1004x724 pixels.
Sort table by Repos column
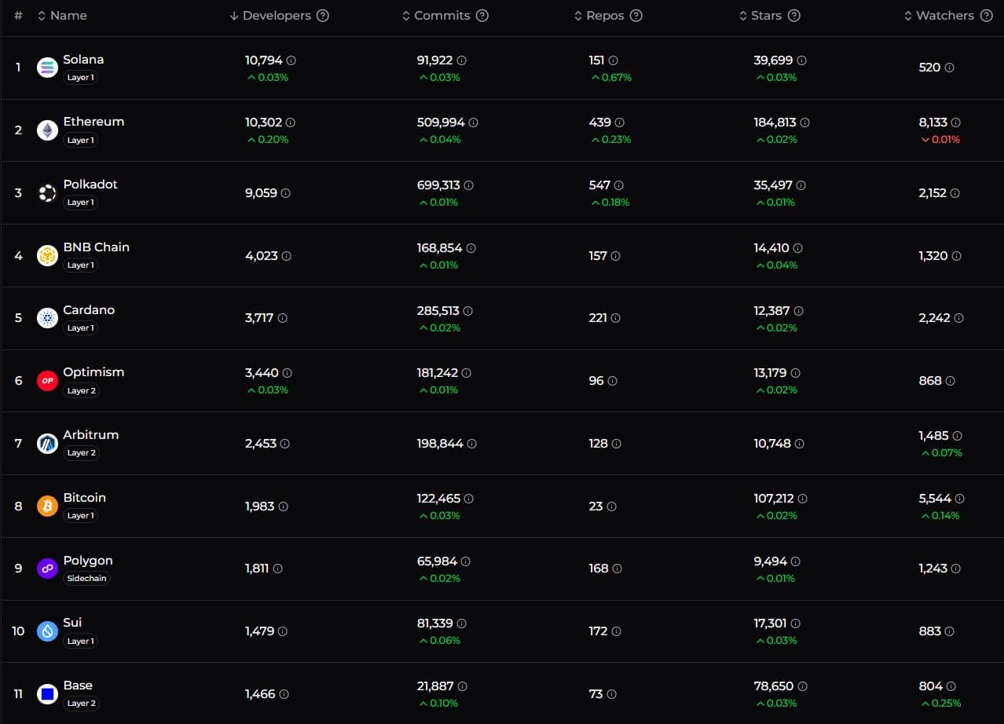pos(599,16)
